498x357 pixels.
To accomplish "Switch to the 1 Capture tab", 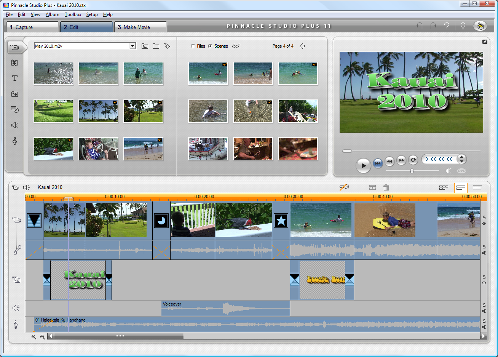I will pos(32,27).
